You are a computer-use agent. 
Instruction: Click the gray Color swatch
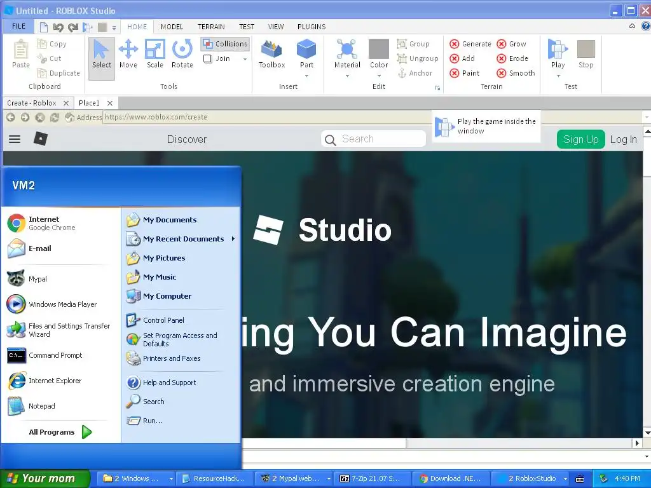379,49
